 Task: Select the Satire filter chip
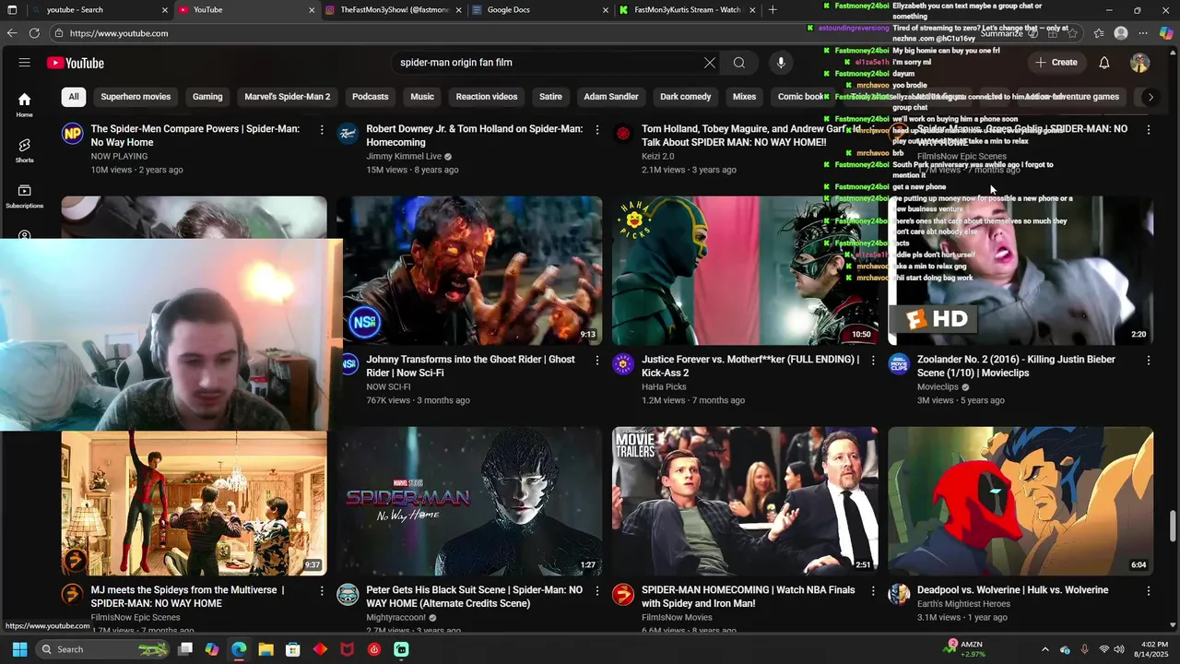click(550, 97)
